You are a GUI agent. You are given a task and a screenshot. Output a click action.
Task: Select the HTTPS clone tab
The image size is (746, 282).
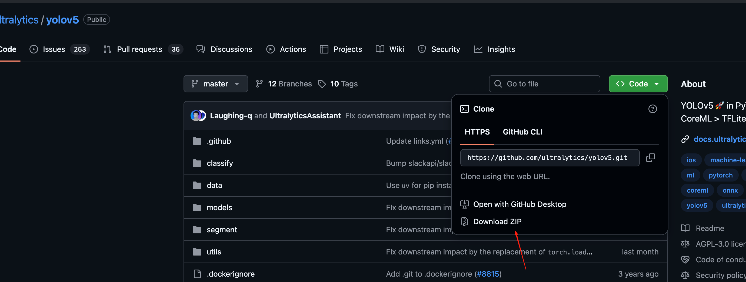pyautogui.click(x=477, y=132)
